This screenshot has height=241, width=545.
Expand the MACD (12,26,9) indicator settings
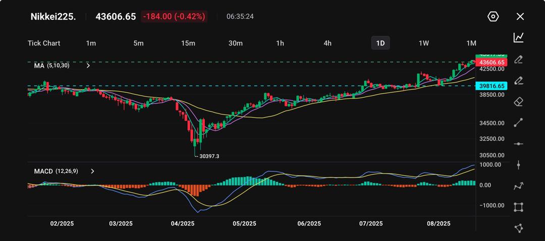coord(92,171)
